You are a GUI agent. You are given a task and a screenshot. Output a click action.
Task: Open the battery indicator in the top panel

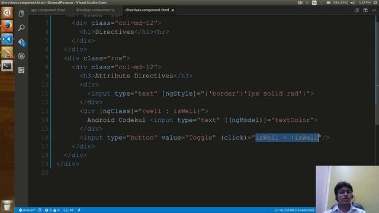341,2
